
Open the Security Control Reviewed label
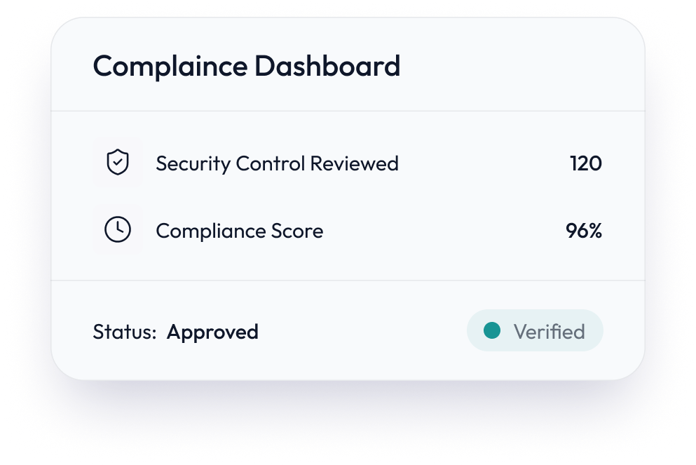tap(277, 164)
